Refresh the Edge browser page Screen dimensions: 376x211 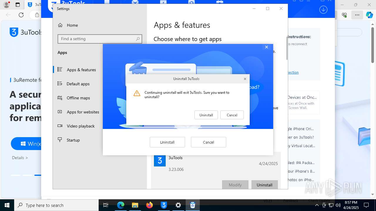point(21,15)
